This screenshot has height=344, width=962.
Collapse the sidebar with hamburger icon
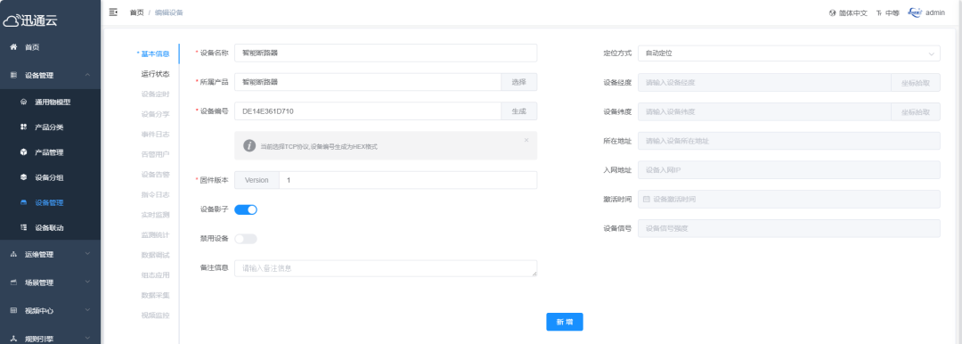(113, 12)
